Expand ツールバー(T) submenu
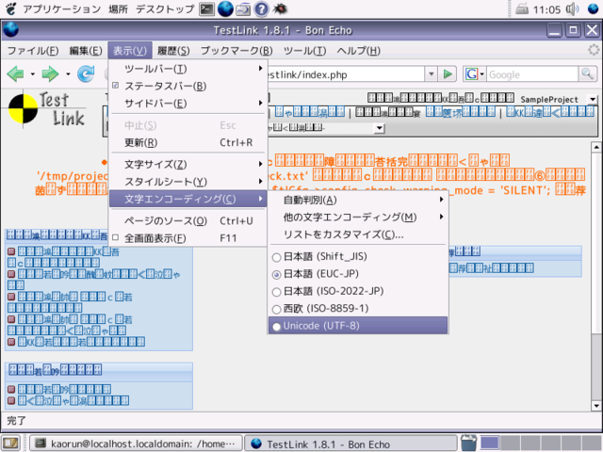Image resolution: width=603 pixels, height=452 pixels. (x=188, y=69)
